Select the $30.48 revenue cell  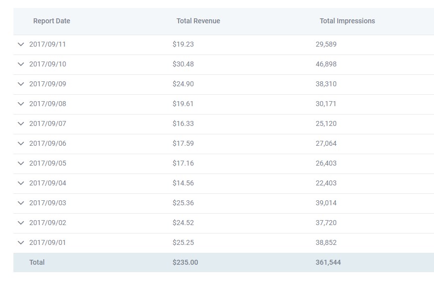tap(183, 64)
